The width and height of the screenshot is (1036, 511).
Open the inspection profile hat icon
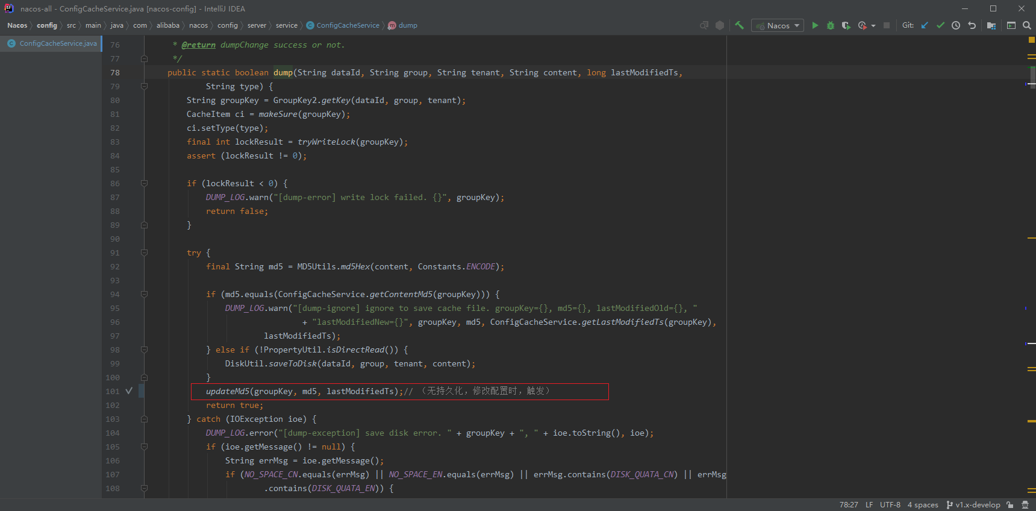[1025, 505]
